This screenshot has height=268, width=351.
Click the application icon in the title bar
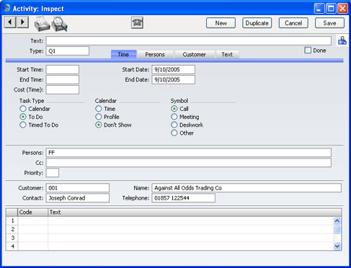pos(6,8)
